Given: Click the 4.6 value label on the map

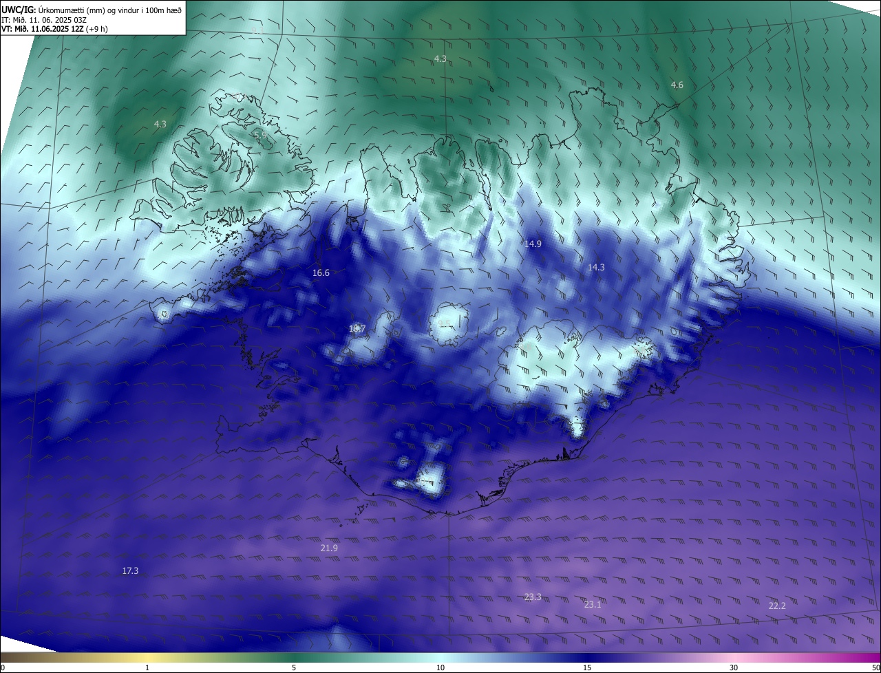Looking at the screenshot, I should click(x=677, y=85).
